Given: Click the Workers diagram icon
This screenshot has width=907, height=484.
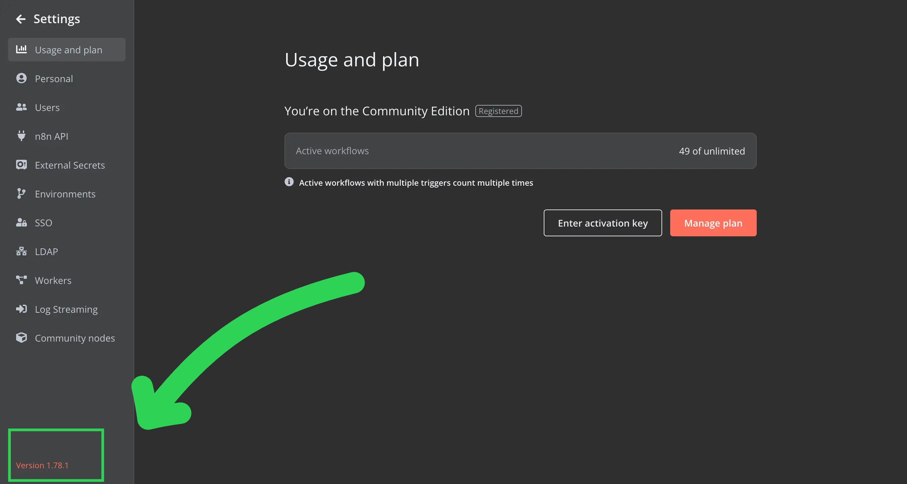Looking at the screenshot, I should tap(21, 280).
